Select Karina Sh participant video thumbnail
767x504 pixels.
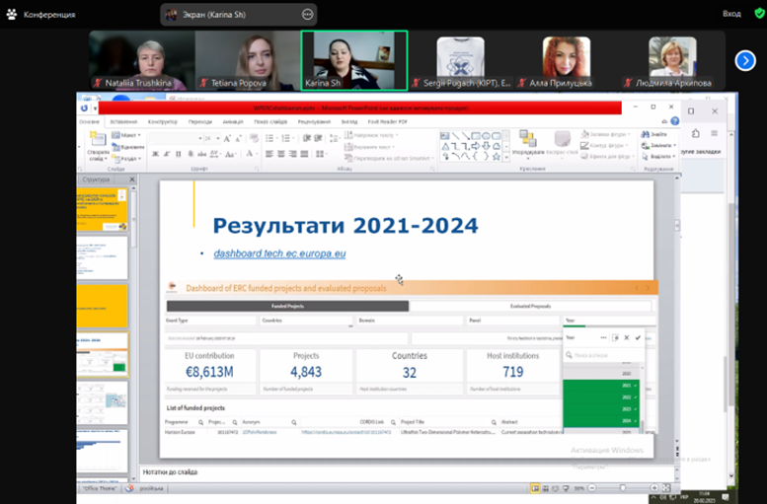click(x=353, y=60)
